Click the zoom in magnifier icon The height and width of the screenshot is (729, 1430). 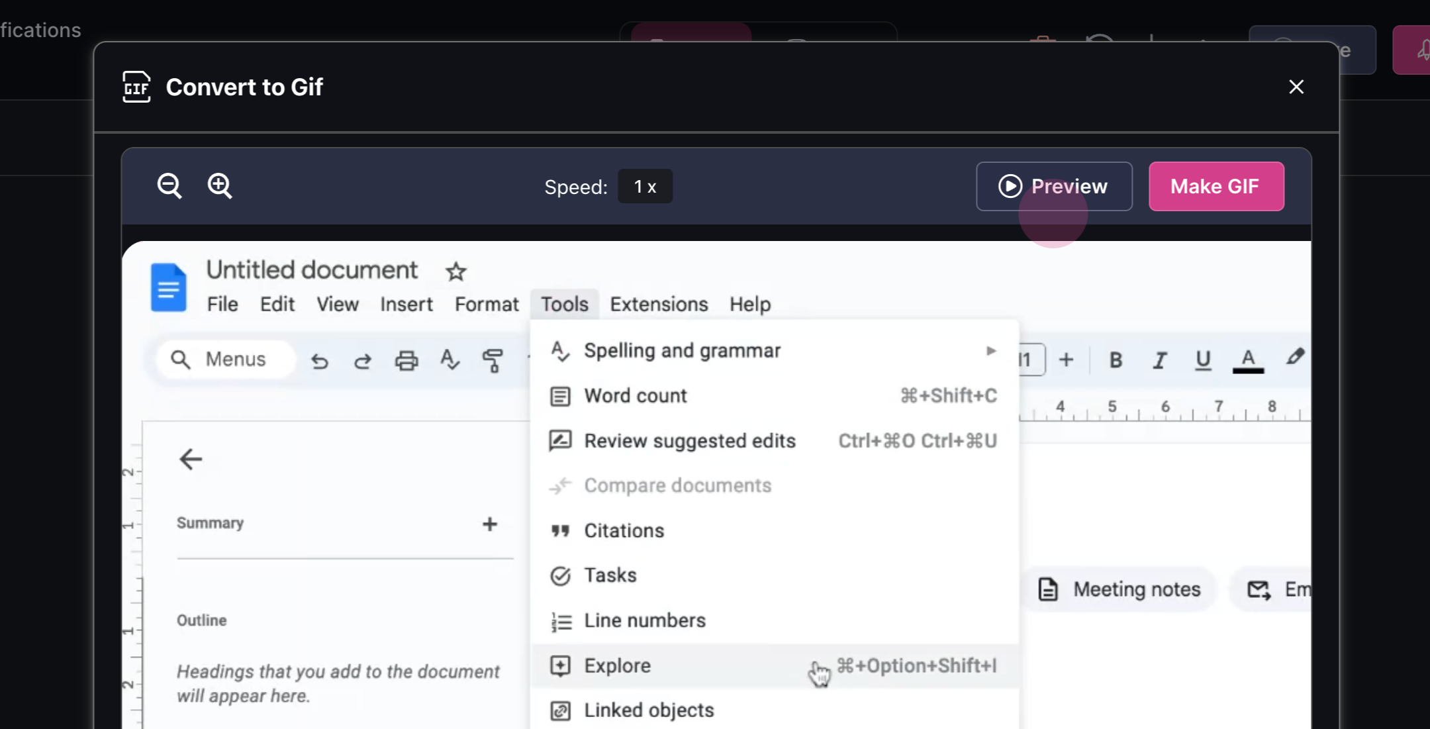[220, 186]
